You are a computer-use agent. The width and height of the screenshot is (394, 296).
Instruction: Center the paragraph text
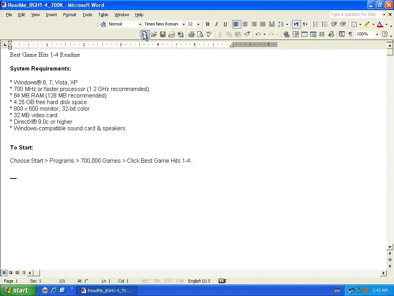point(245,24)
